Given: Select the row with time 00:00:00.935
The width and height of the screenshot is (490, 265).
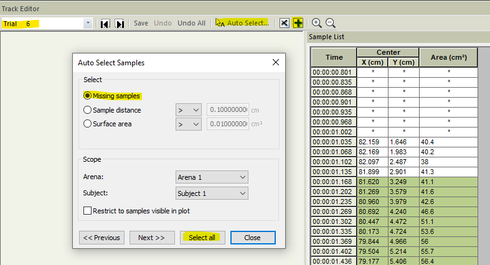Looking at the screenshot, I should pos(394,112).
